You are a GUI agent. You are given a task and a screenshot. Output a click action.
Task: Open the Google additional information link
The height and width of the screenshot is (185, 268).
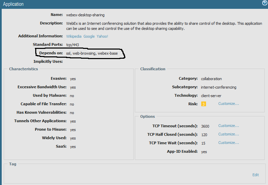point(89,36)
